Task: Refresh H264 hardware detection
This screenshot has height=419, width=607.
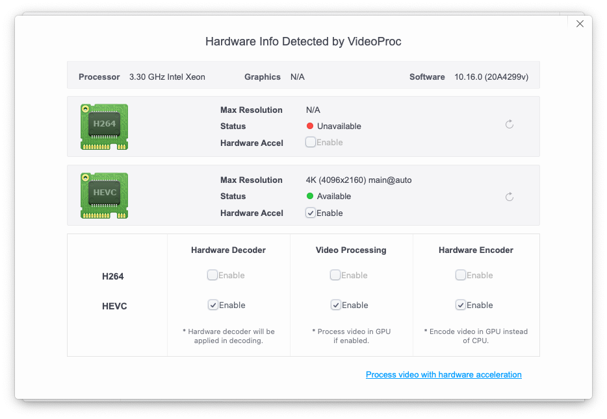Action: pos(510,124)
